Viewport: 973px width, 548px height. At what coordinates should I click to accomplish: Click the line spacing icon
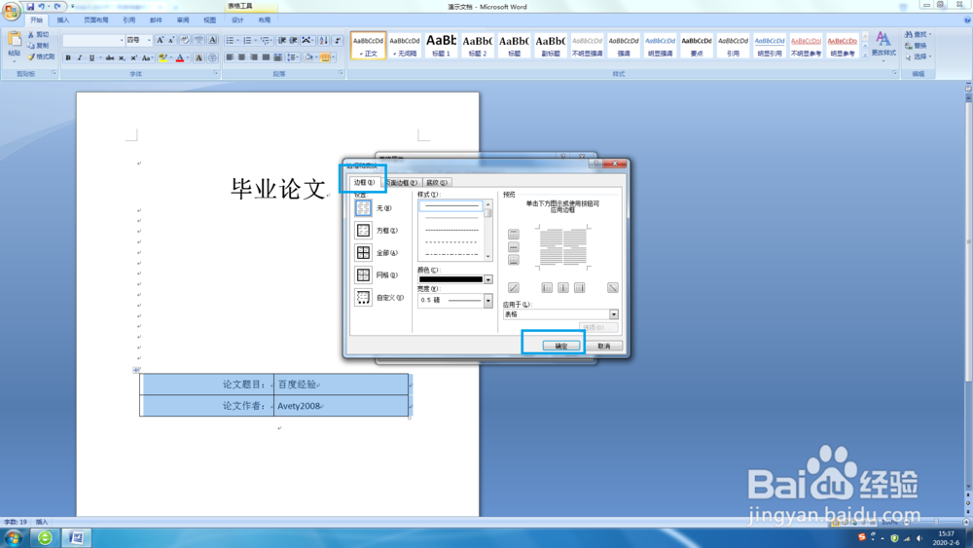click(292, 57)
